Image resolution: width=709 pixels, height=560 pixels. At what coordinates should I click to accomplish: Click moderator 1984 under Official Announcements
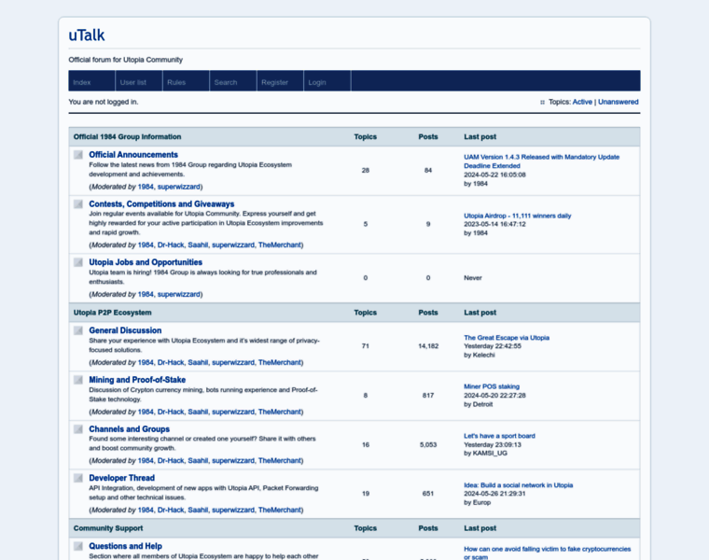tap(146, 187)
